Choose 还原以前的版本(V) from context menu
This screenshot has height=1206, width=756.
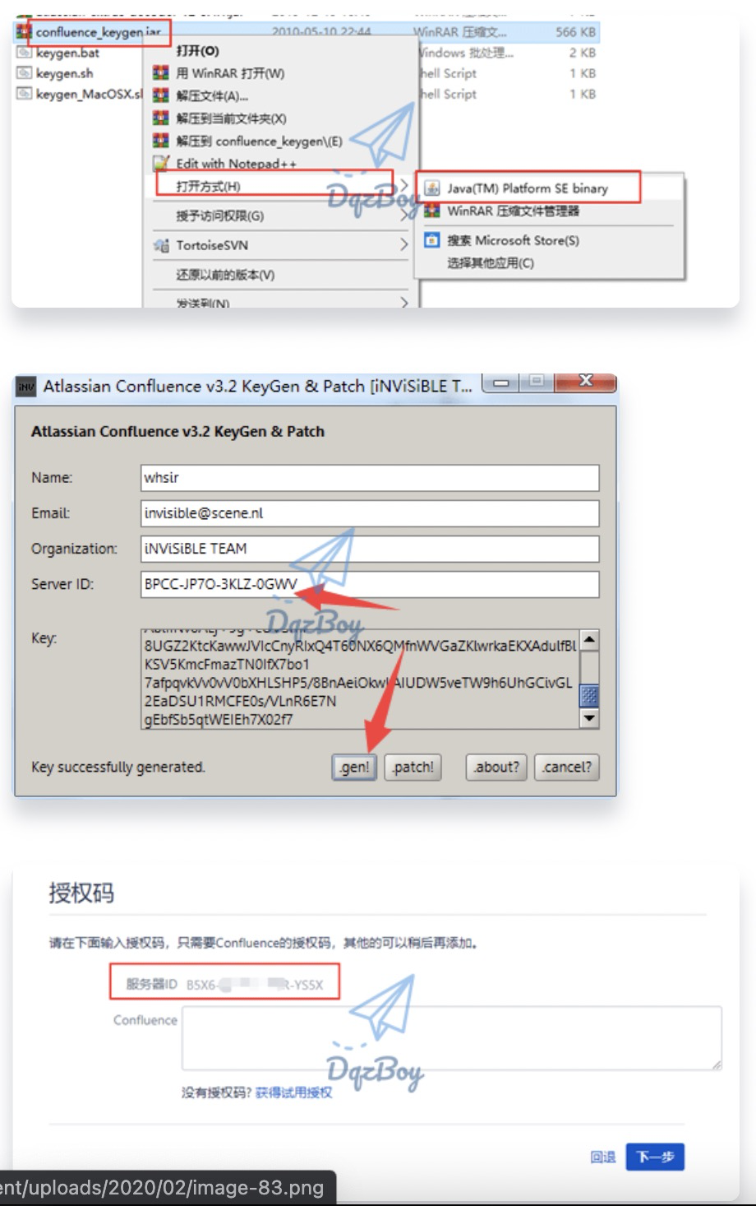coord(225,275)
